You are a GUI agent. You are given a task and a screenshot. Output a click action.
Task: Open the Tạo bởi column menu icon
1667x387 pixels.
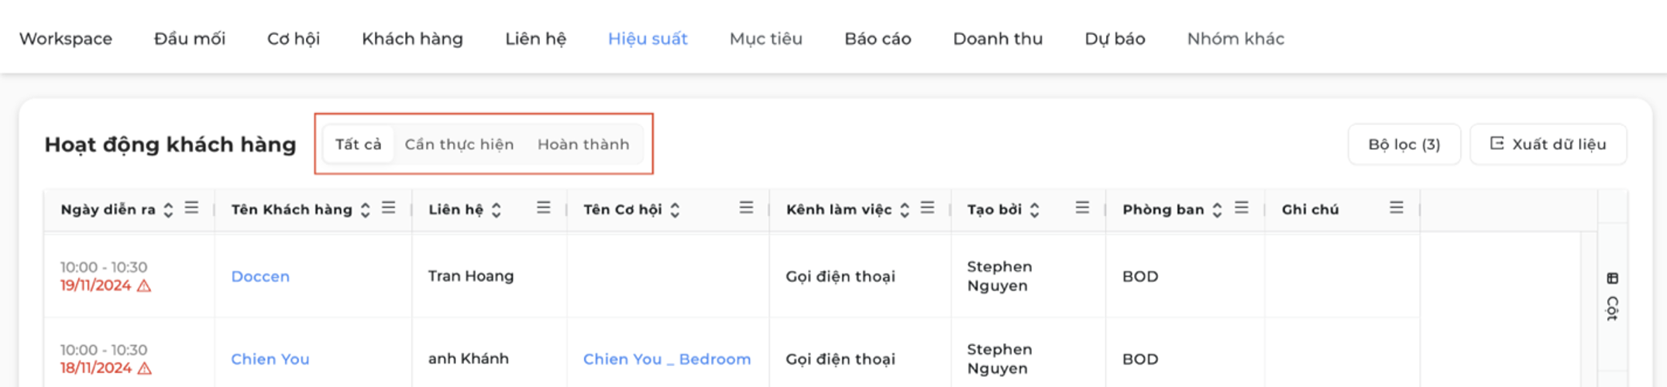(1082, 207)
